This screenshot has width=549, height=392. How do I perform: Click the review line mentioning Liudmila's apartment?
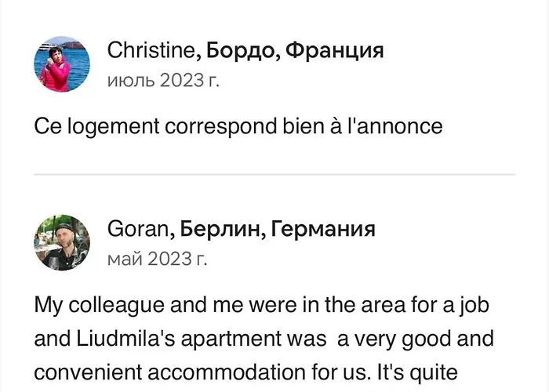coord(264,339)
